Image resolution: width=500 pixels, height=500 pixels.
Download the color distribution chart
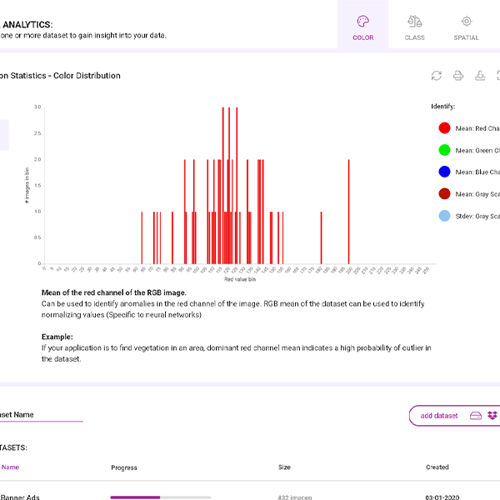coord(480,76)
